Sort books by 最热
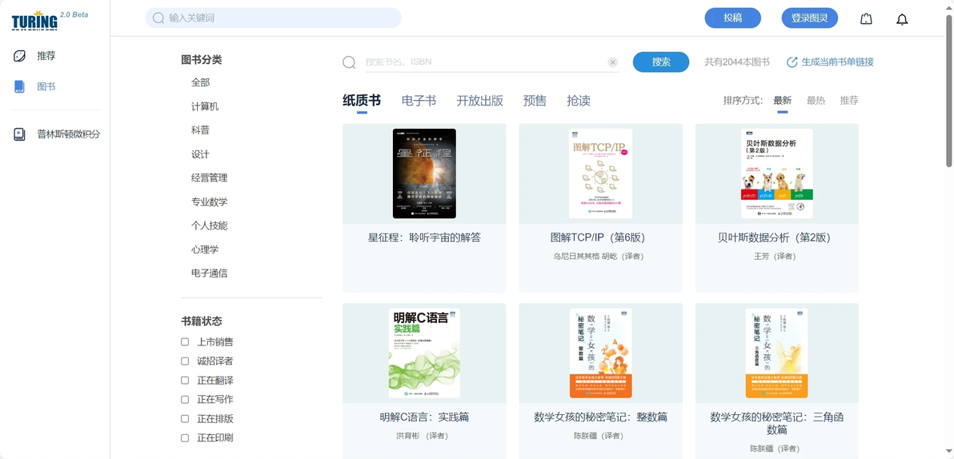Image resolution: width=954 pixels, height=459 pixels. pyautogui.click(x=816, y=101)
